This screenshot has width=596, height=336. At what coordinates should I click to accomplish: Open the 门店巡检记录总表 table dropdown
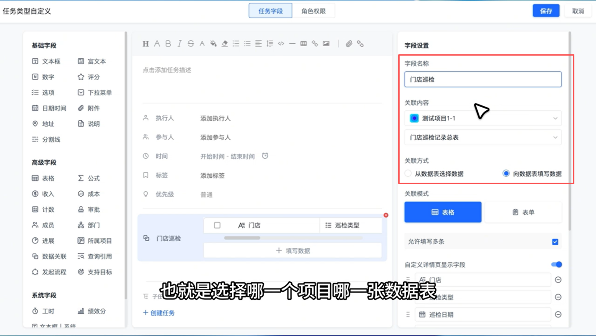click(x=483, y=137)
